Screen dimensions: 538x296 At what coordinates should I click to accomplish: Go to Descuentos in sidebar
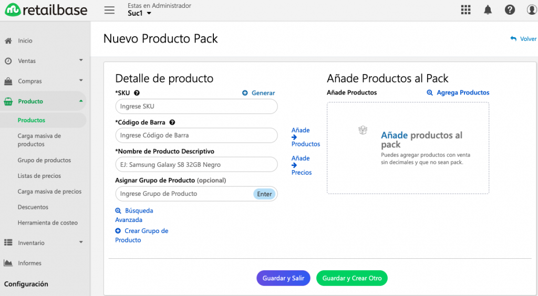(33, 207)
